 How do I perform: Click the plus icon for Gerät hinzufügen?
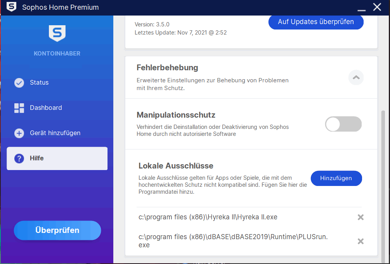click(19, 133)
